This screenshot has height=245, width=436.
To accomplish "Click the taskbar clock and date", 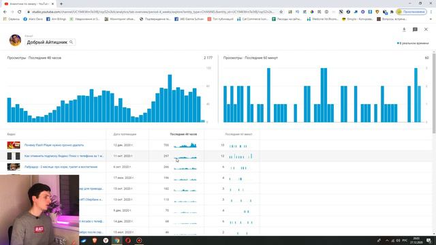I will coord(416,240).
